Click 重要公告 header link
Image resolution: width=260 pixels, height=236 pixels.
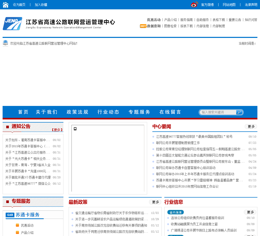[x=235, y=20]
